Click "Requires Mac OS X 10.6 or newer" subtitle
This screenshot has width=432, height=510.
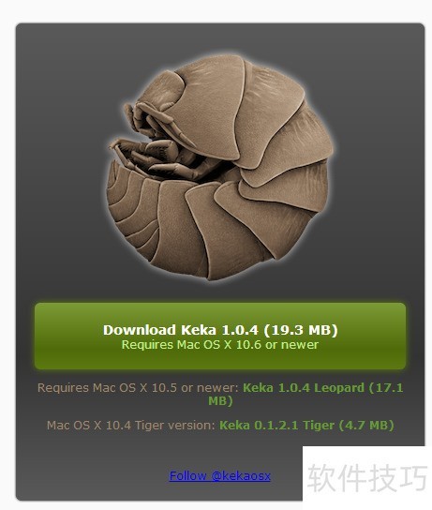coord(220,345)
